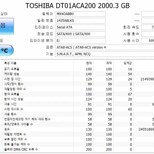Click the 회전 속도 label

131,27
